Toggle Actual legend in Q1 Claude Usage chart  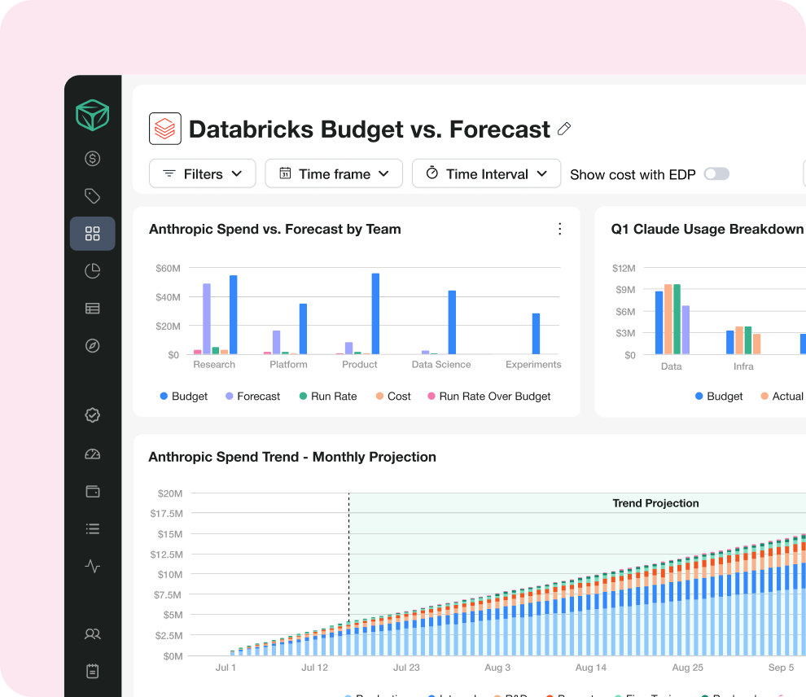(782, 397)
